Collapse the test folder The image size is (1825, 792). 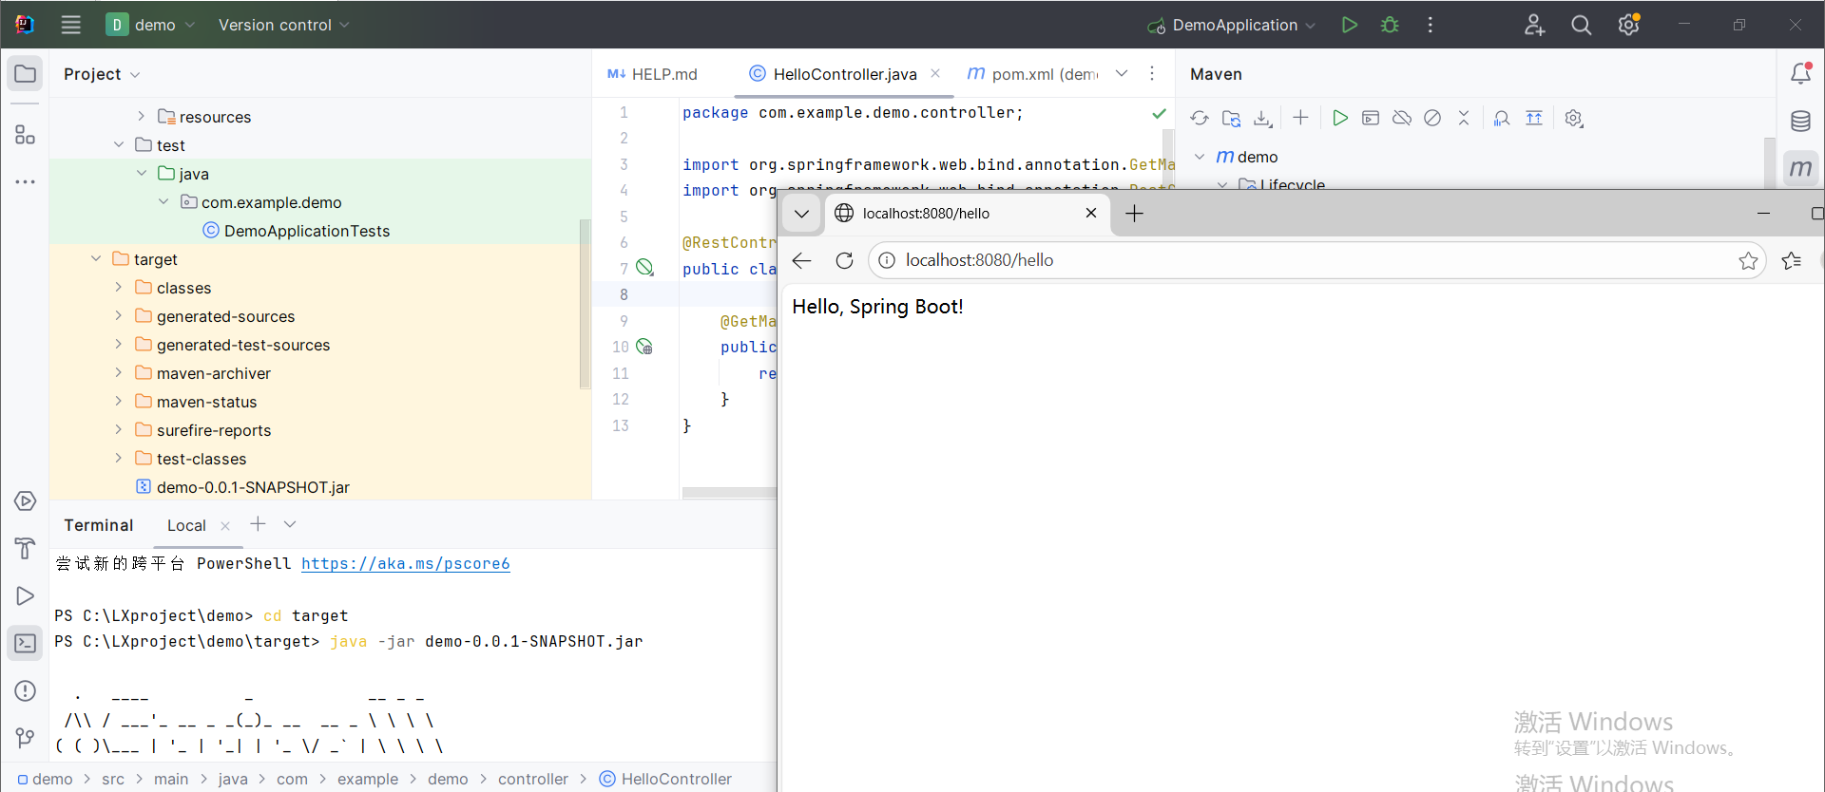pyautogui.click(x=118, y=144)
